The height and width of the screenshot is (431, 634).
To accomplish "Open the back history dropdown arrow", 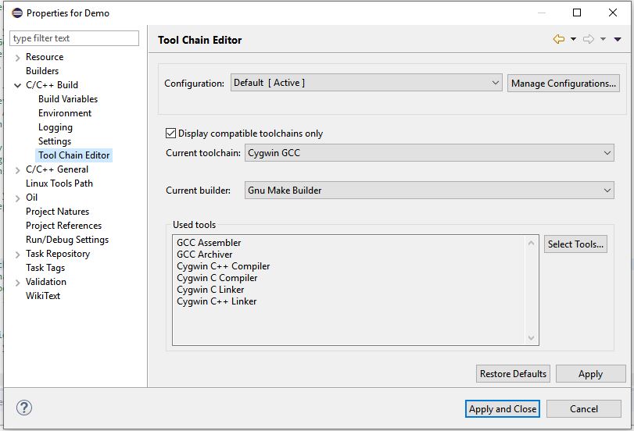I will (x=573, y=39).
